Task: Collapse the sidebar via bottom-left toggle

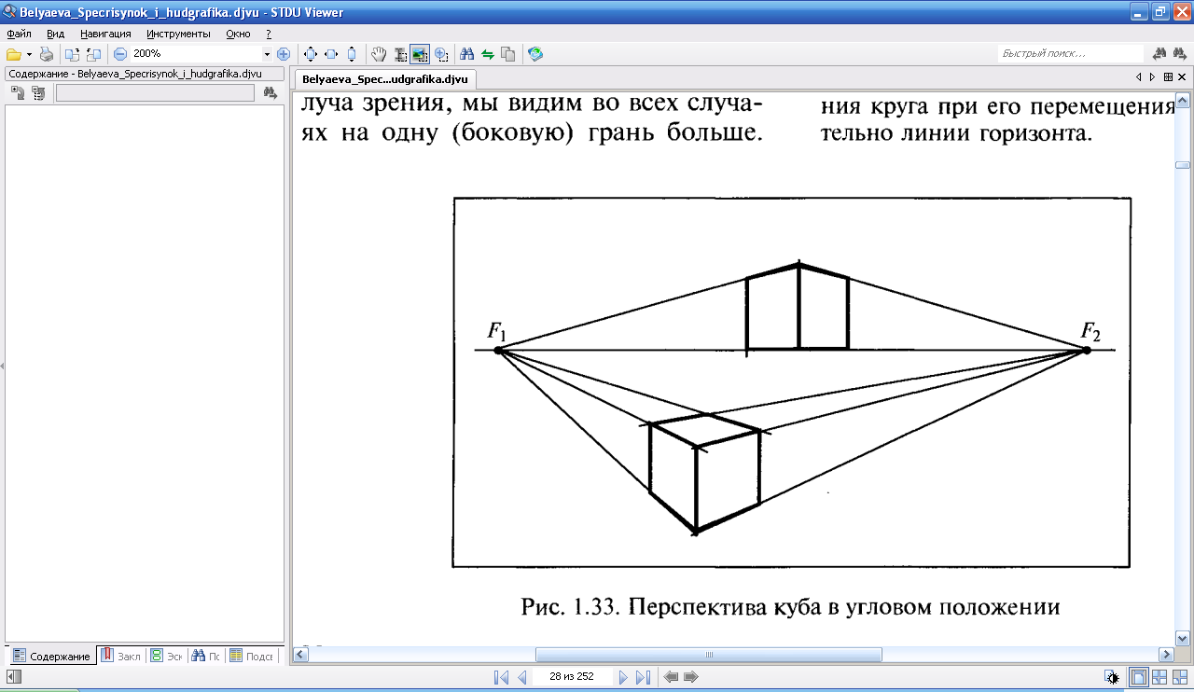Action: (x=13, y=677)
